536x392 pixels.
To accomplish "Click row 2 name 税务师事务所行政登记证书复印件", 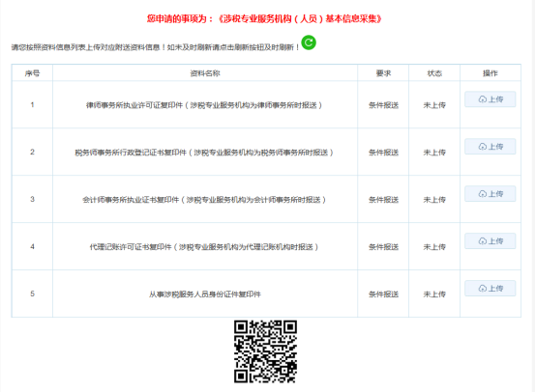I will click(x=204, y=153).
